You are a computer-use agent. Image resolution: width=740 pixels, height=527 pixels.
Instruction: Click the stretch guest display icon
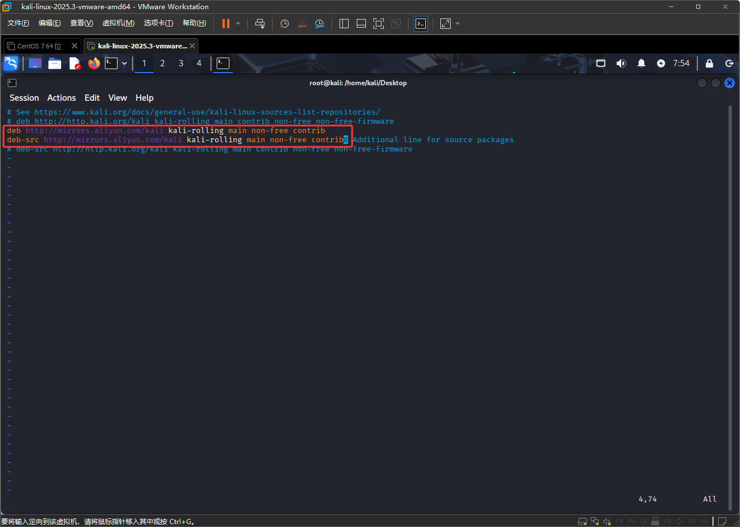point(445,24)
